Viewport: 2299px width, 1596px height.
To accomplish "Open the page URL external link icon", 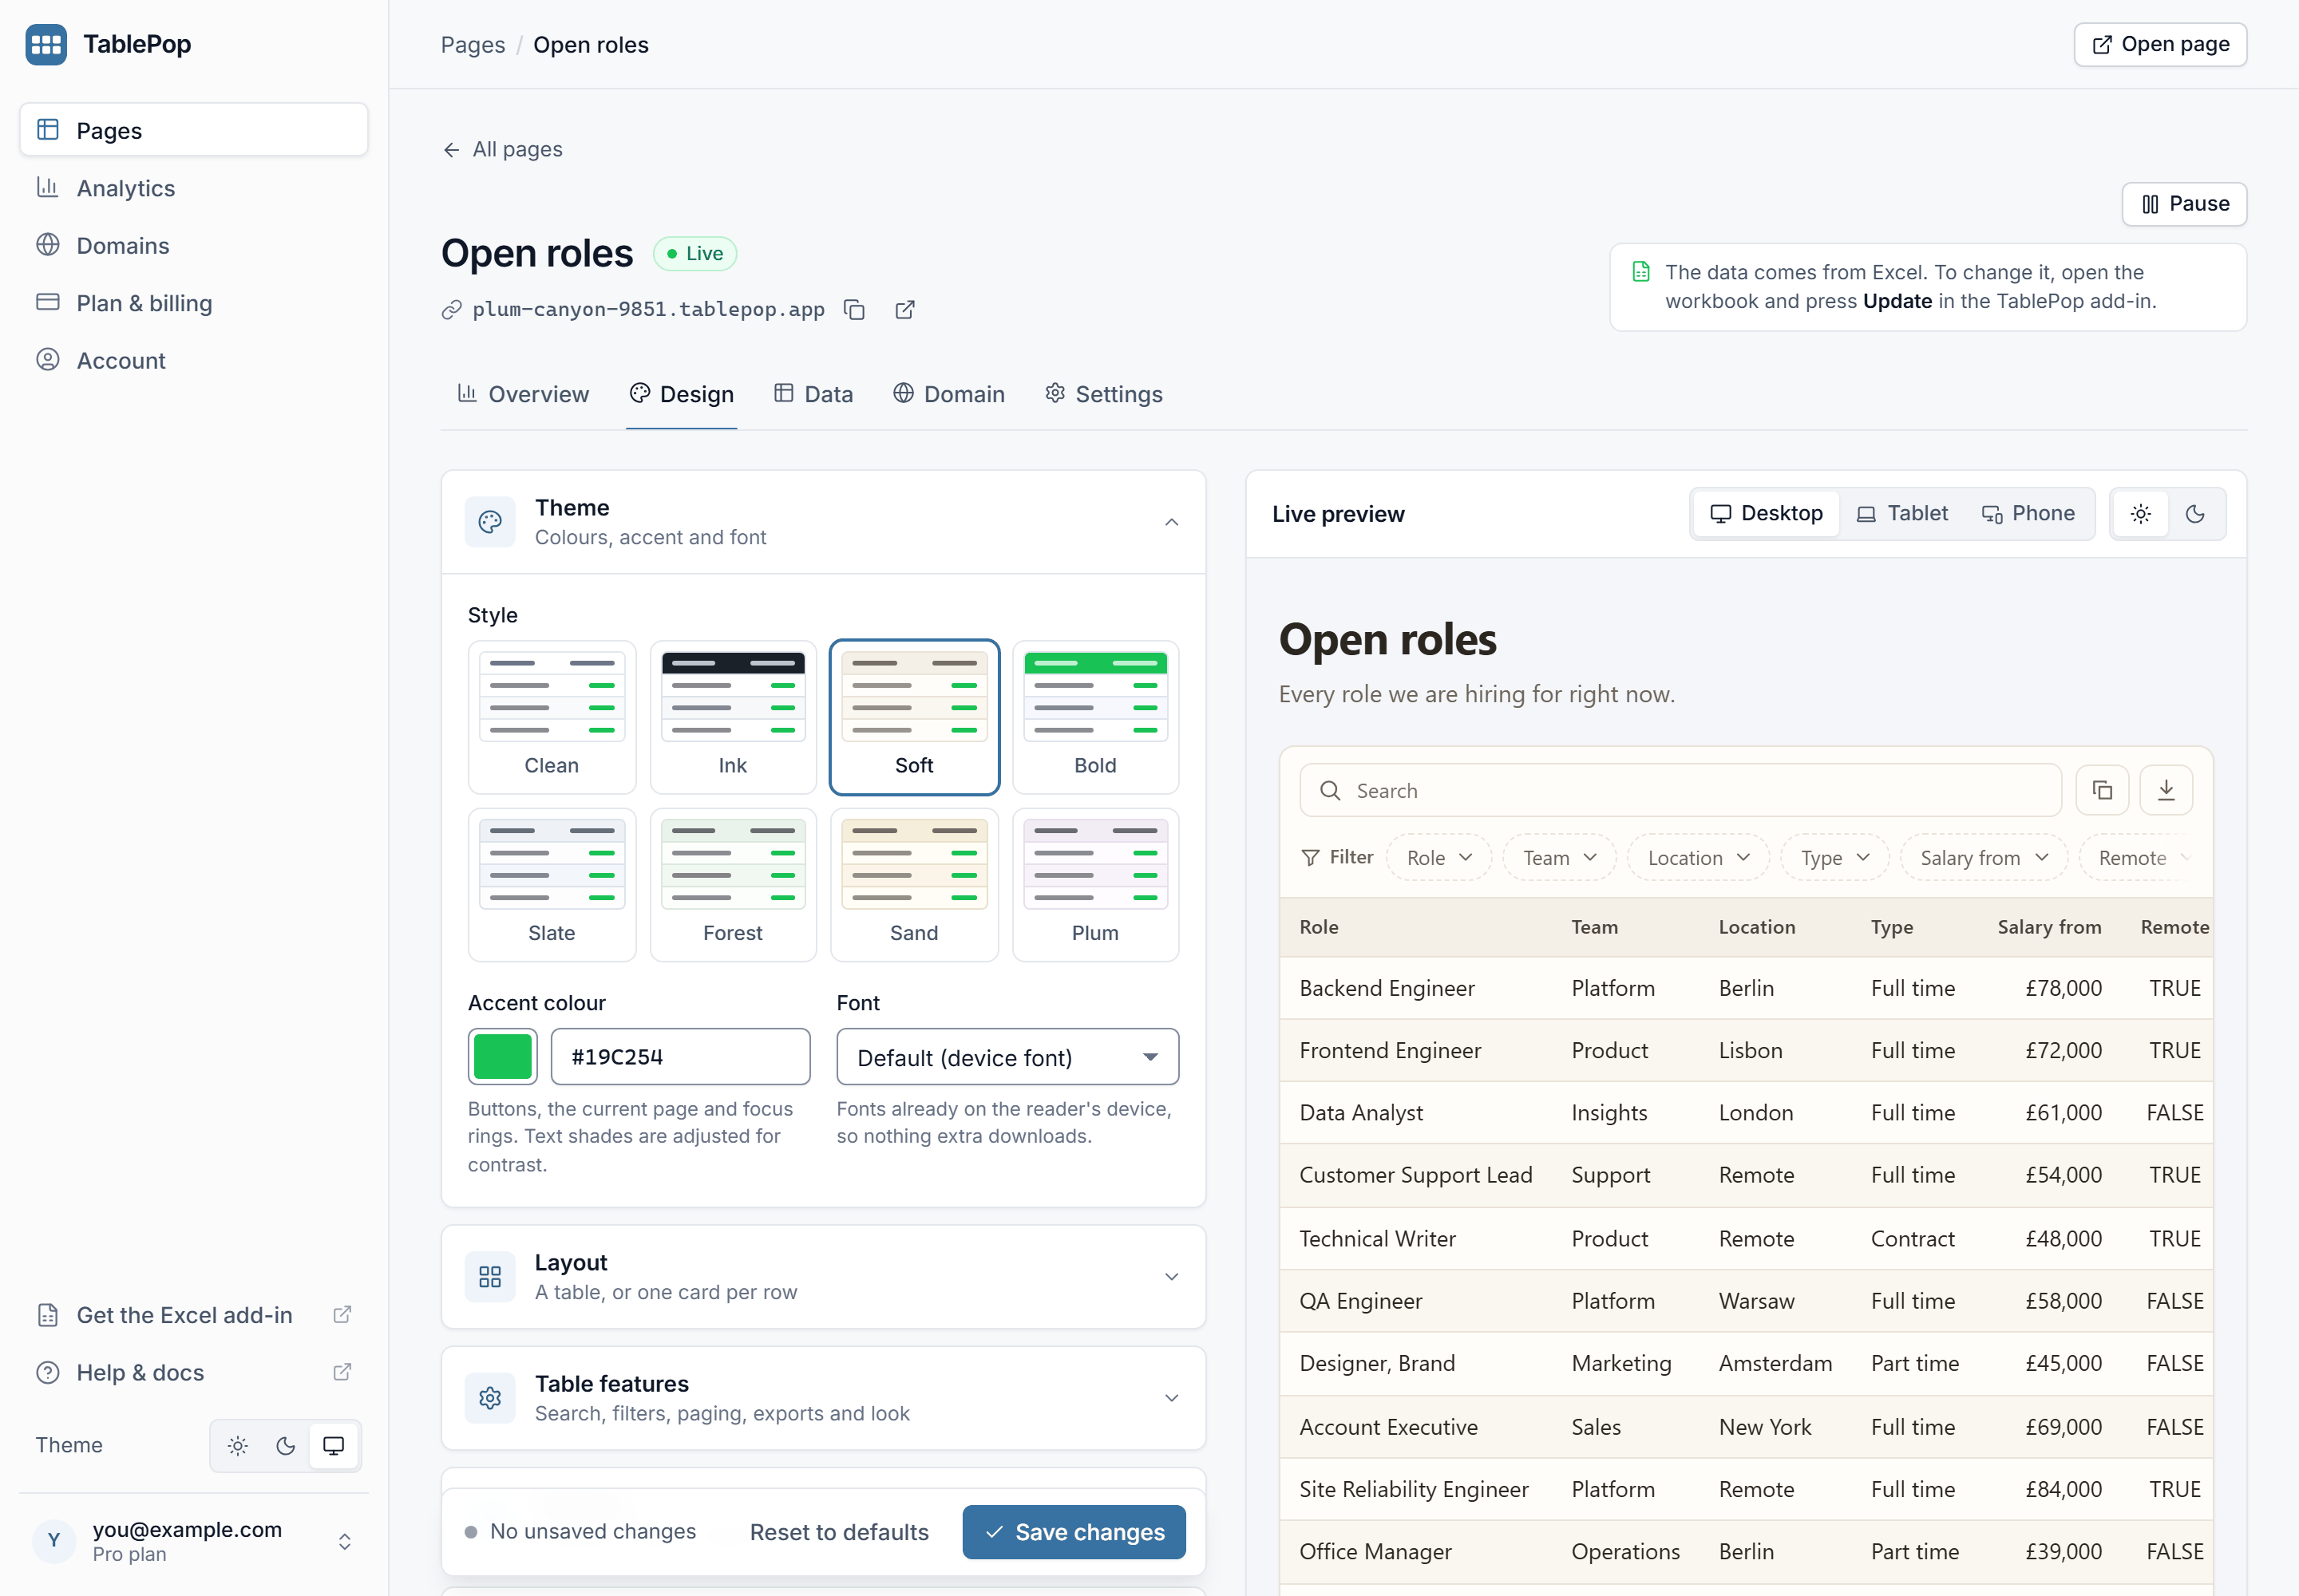I will click(904, 310).
